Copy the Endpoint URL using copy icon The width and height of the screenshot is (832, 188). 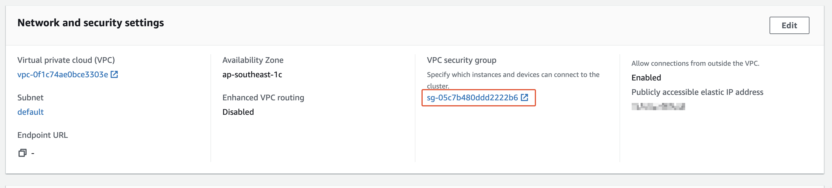pos(22,153)
